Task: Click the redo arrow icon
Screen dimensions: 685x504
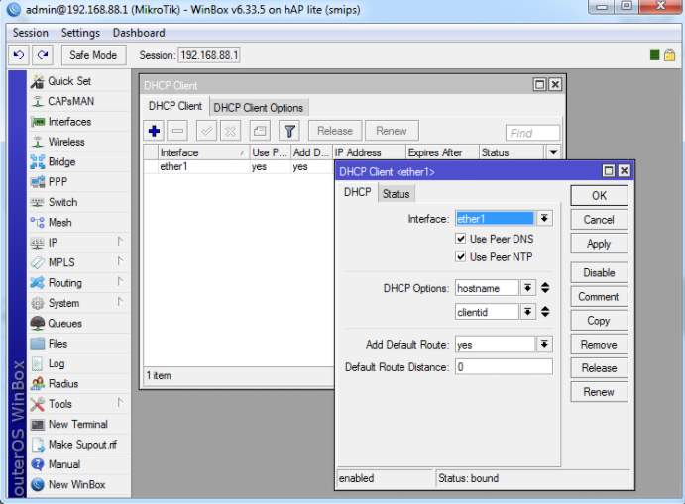Action: point(43,55)
